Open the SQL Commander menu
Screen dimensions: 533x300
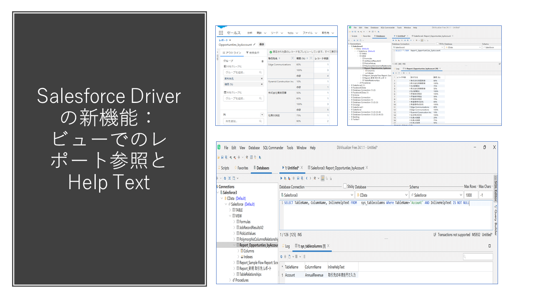[273, 147]
